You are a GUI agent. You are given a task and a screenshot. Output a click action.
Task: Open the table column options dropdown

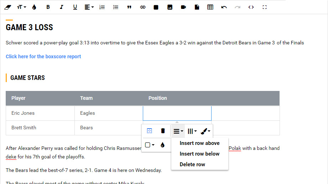(192, 131)
